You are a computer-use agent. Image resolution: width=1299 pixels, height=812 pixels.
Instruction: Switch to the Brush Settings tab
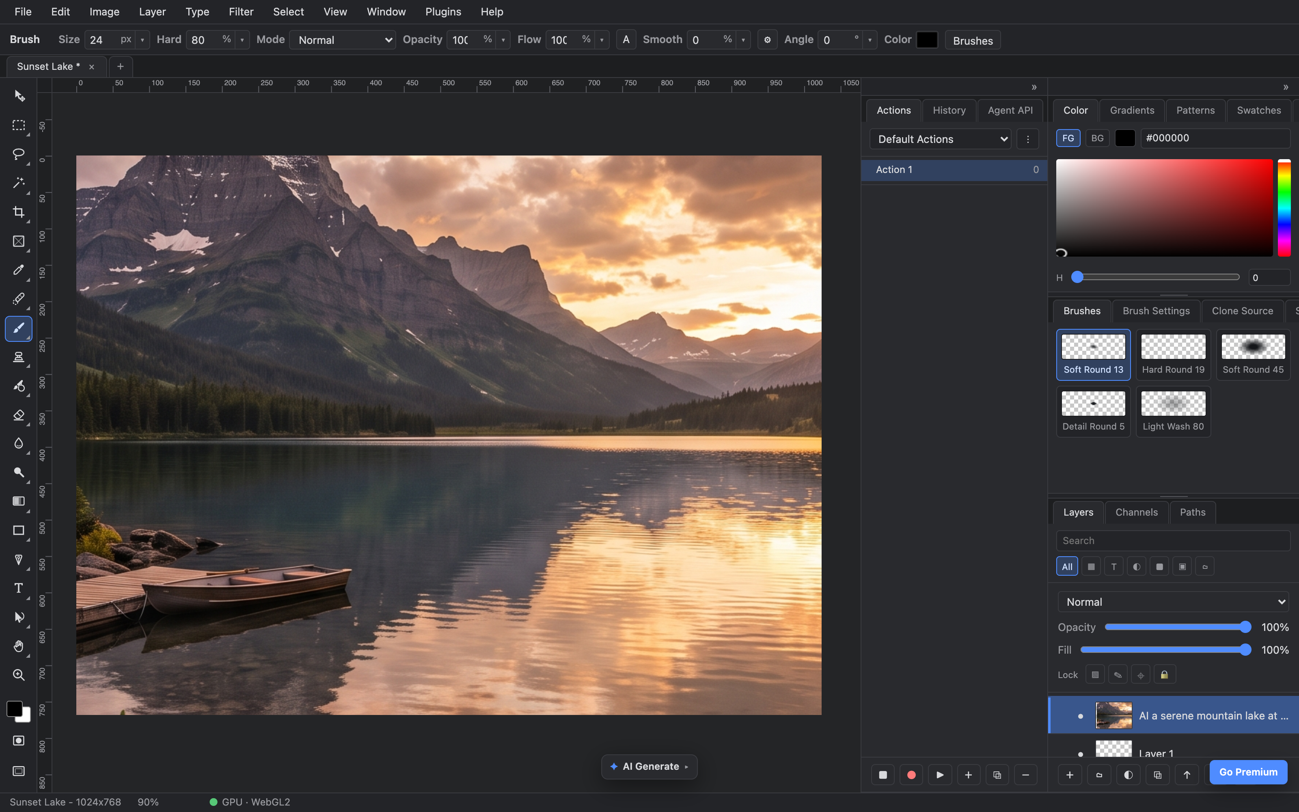click(1156, 311)
